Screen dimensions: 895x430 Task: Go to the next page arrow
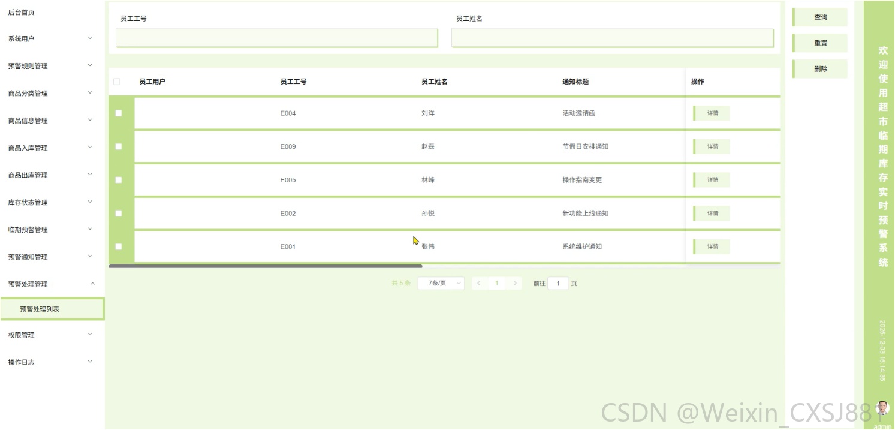[515, 283]
